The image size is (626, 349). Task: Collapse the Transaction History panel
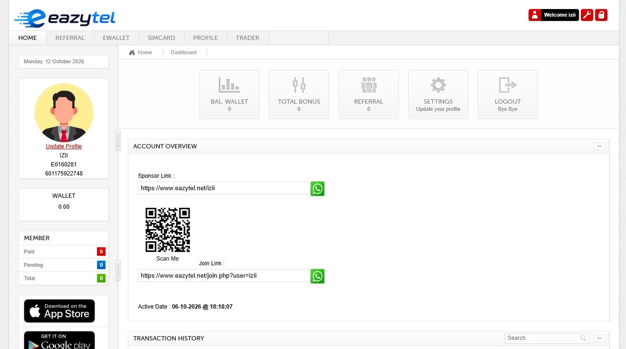pos(600,338)
